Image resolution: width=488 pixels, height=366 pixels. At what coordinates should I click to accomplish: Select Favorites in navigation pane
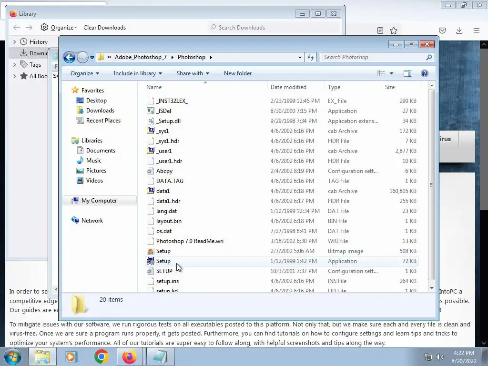click(92, 91)
